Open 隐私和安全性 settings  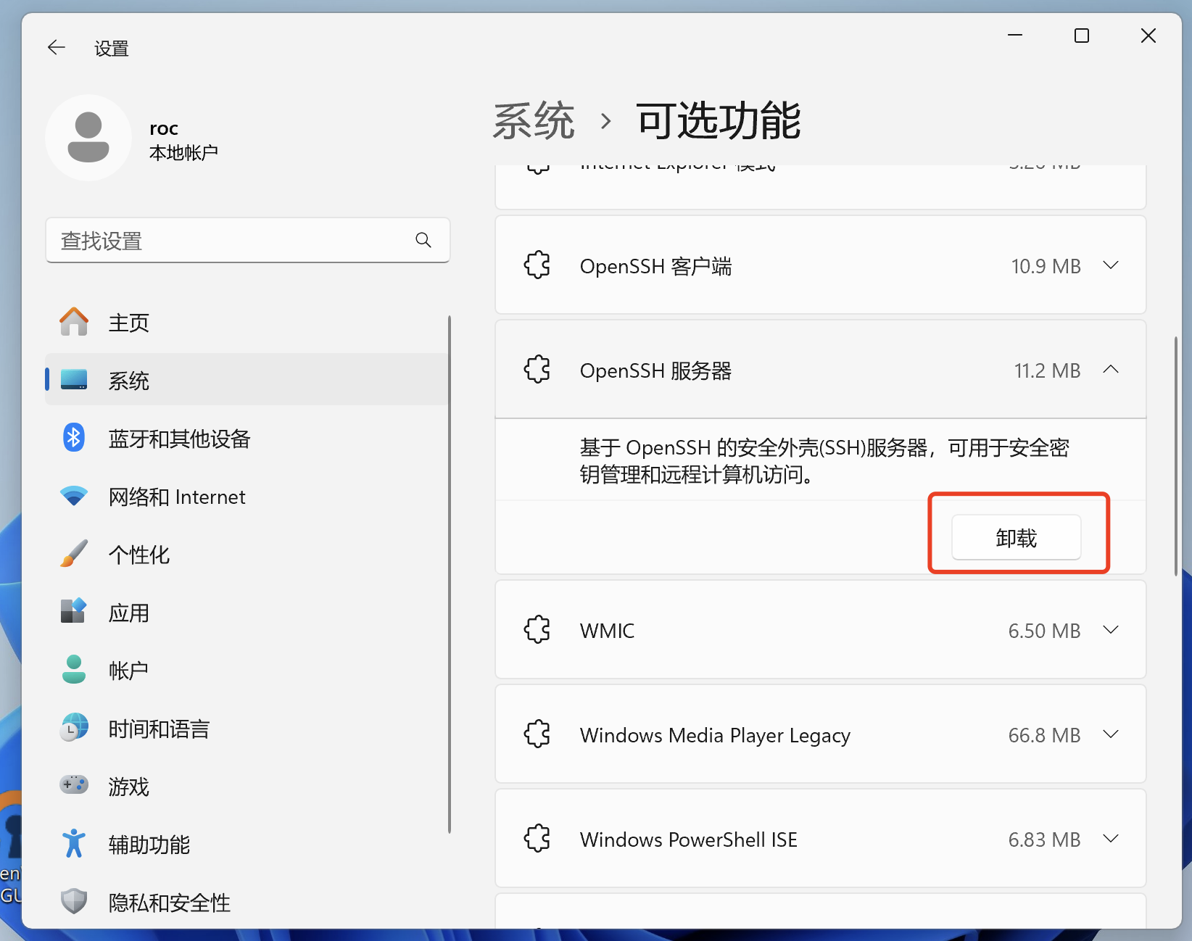coord(247,902)
